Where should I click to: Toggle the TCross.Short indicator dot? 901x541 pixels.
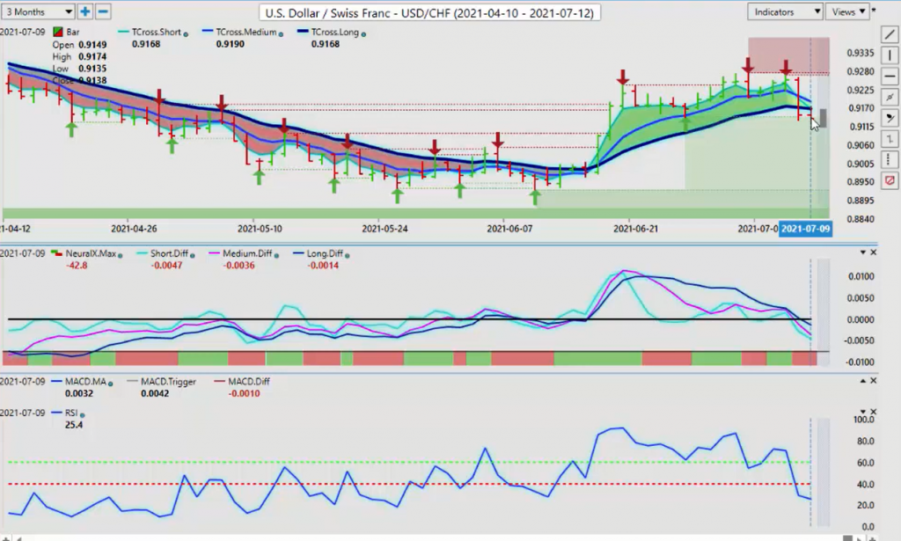pos(186,34)
